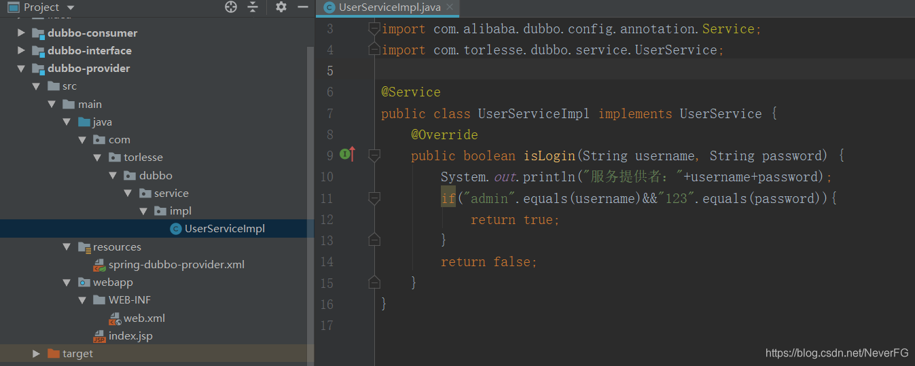Click the collapse all icon in Project panel
Viewport: 915px width, 366px height.
[253, 7]
